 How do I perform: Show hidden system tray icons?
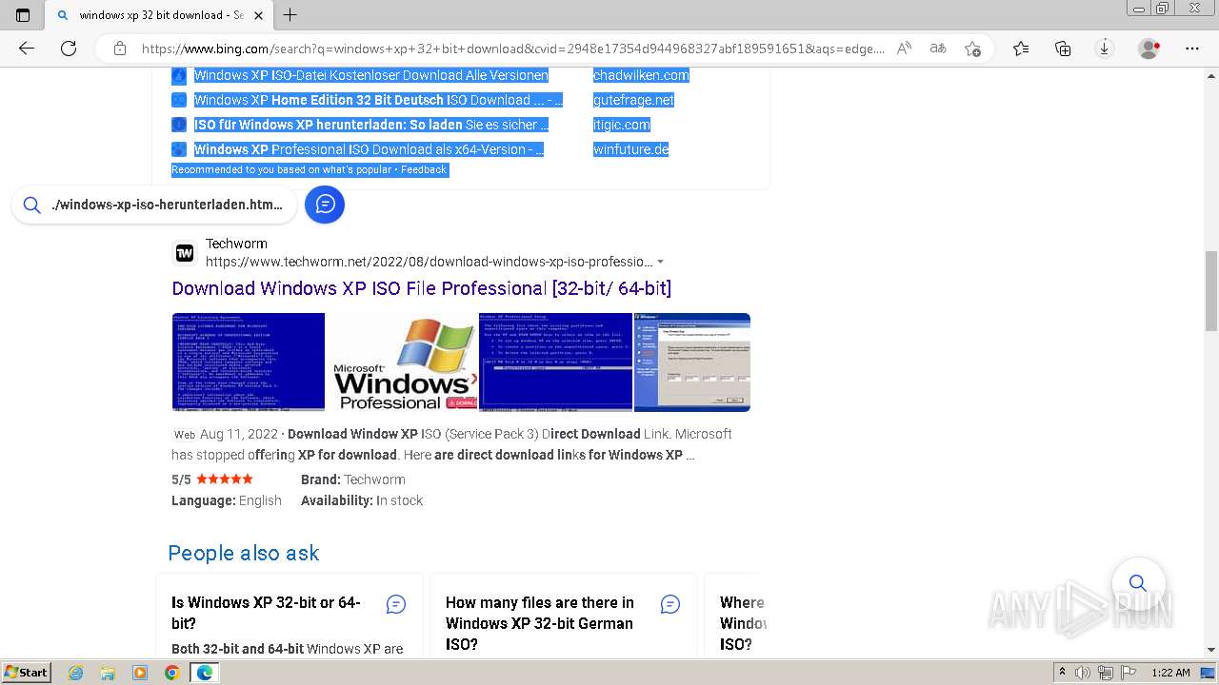click(1062, 673)
